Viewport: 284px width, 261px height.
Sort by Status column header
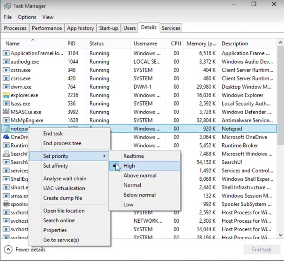tap(108, 44)
